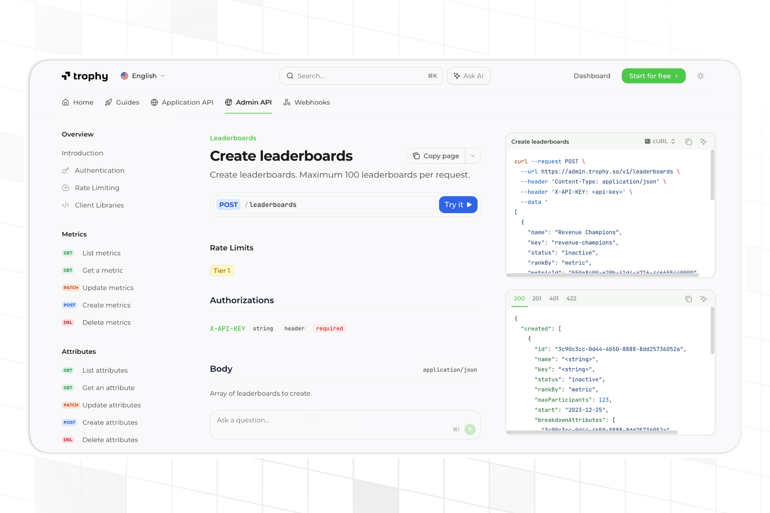Focus the Ask a question input
This screenshot has width=770, height=513.
tap(345, 424)
